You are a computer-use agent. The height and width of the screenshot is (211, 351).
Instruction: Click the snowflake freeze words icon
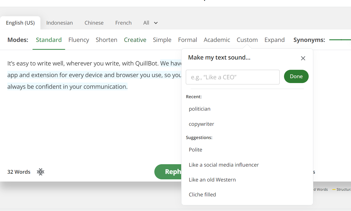coord(41,172)
